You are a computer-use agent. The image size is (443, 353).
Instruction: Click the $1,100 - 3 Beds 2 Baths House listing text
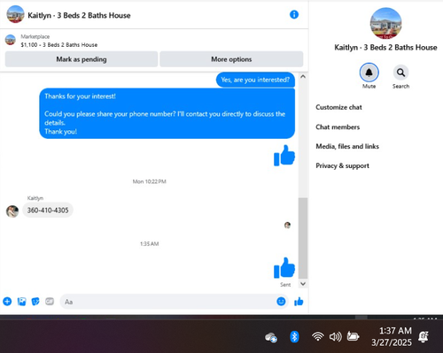[x=59, y=45]
